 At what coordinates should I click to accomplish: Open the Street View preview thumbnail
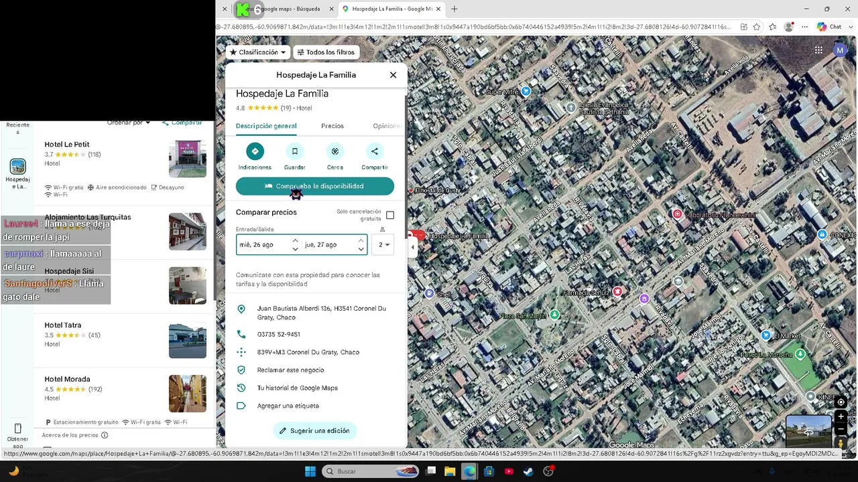tap(808, 431)
